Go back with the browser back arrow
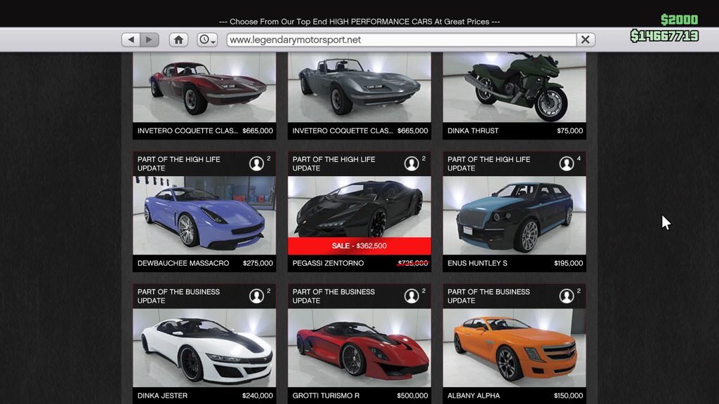The width and height of the screenshot is (719, 404). coord(131,40)
